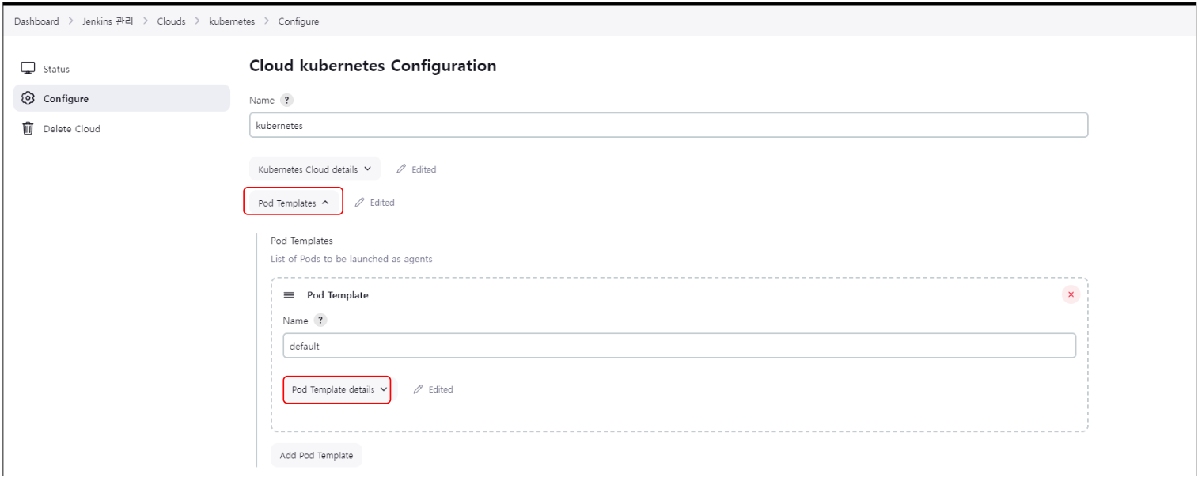Select the Configure sidebar item

(x=122, y=98)
